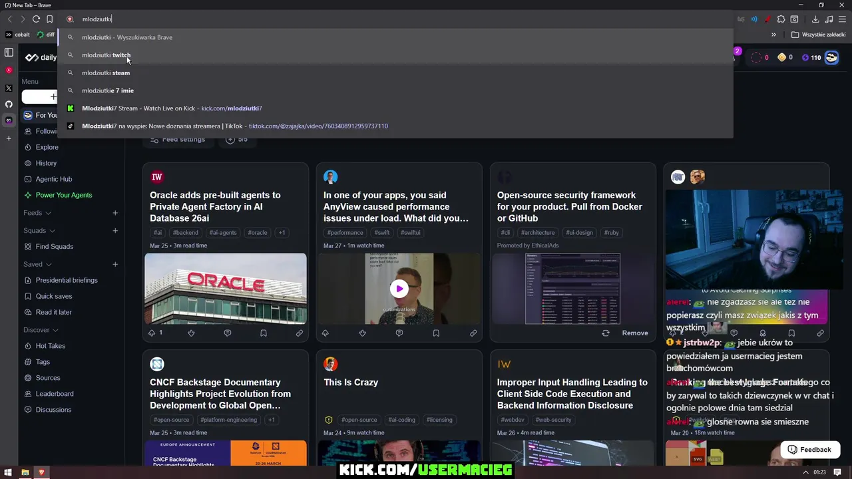The height and width of the screenshot is (479, 852).
Task: Add a new squad with the Squads plus icon
Action: (115, 230)
